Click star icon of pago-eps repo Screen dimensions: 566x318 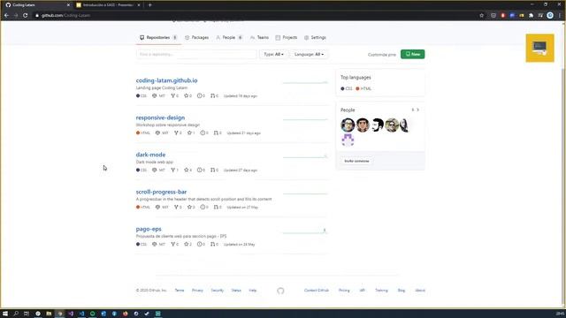(187, 244)
